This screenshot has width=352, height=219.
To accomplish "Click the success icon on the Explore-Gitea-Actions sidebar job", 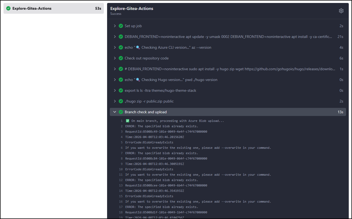I will click(x=8, y=8).
